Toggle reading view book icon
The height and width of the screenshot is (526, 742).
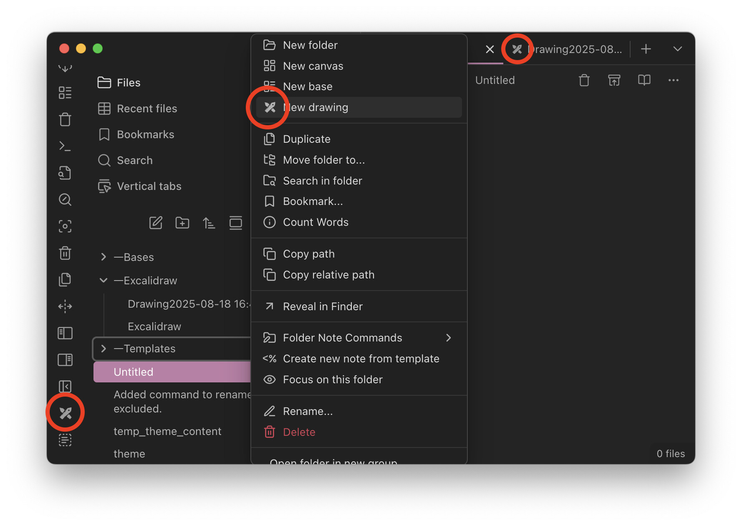644,80
